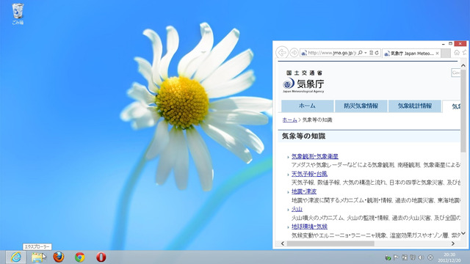Launch Firefox from the taskbar
470x264 pixels.
click(x=59, y=257)
